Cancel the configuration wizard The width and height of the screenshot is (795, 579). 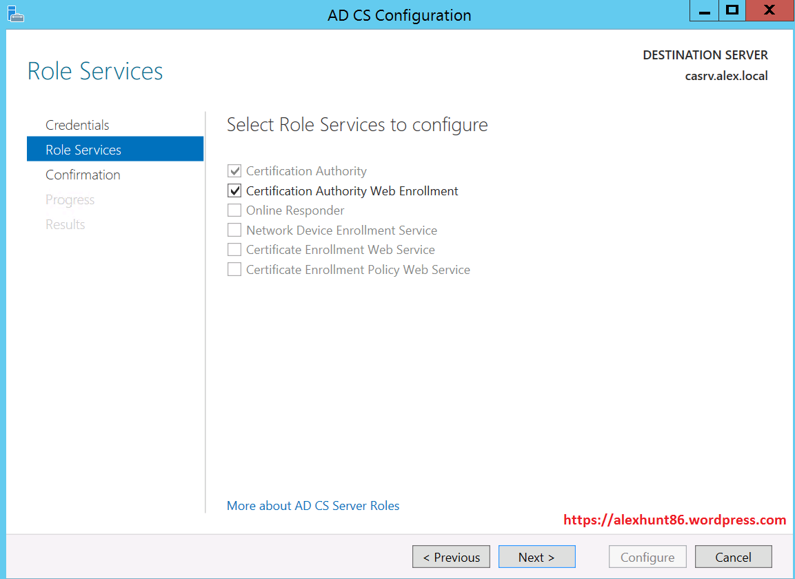pyautogui.click(x=733, y=557)
